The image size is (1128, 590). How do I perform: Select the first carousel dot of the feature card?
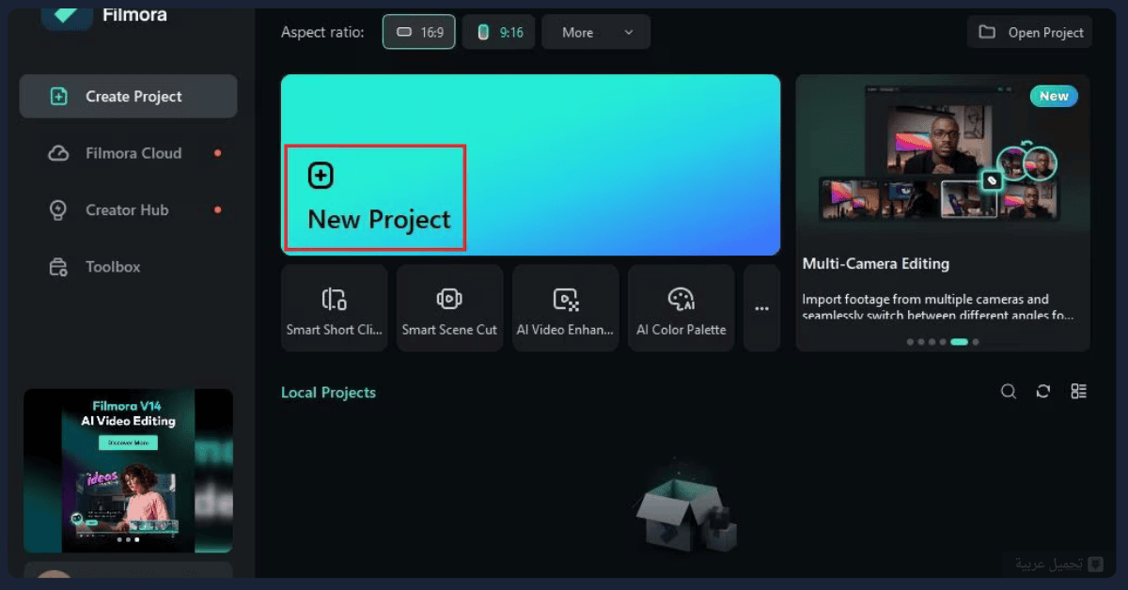click(x=910, y=342)
